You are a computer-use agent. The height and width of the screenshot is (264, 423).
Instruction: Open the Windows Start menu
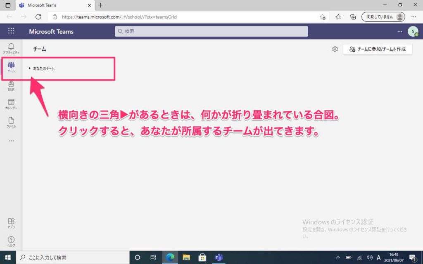click(8, 257)
